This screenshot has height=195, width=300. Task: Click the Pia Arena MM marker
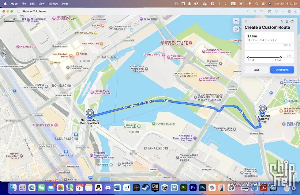(18, 47)
